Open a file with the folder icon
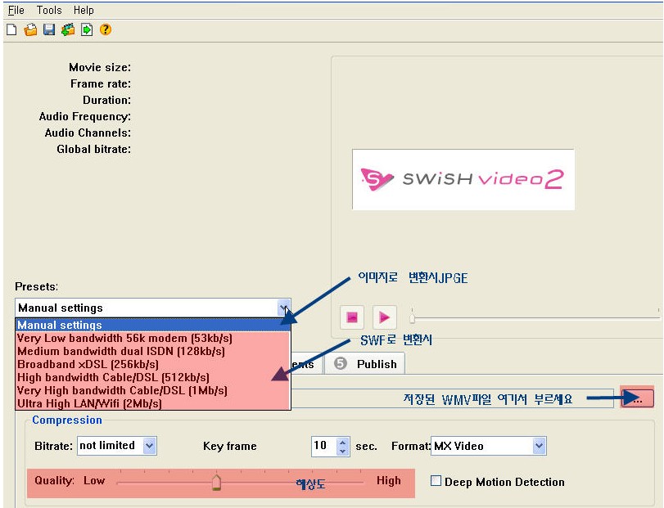The height and width of the screenshot is (508, 664). click(x=30, y=29)
